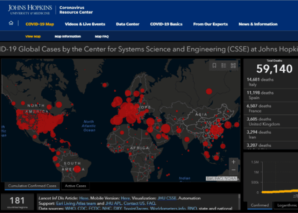The height and width of the screenshot is (213, 298).
Task: Select the Italy 14,681 deaths entry
Action: coord(271,82)
